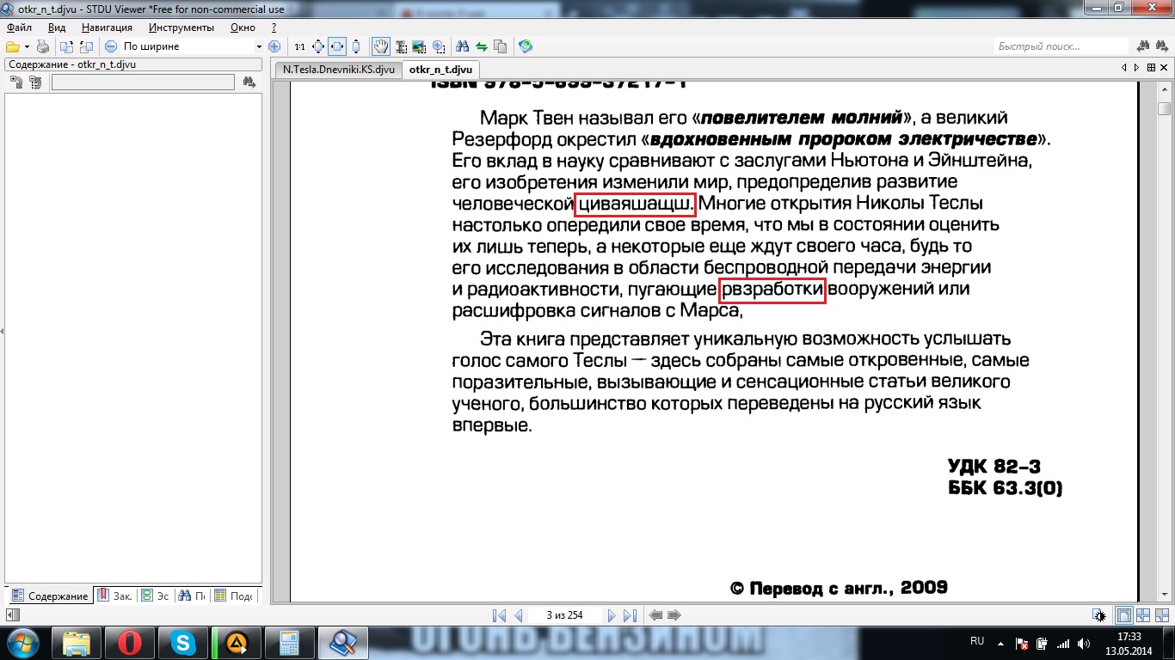
Task: Open the Инструменты menu
Action: click(175, 27)
